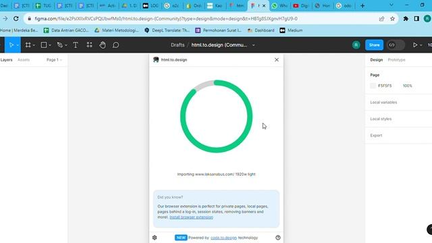Screen dimensions: 432x243
Task: Click the user avatar R in Figma toolbar
Action: [x=356, y=45]
